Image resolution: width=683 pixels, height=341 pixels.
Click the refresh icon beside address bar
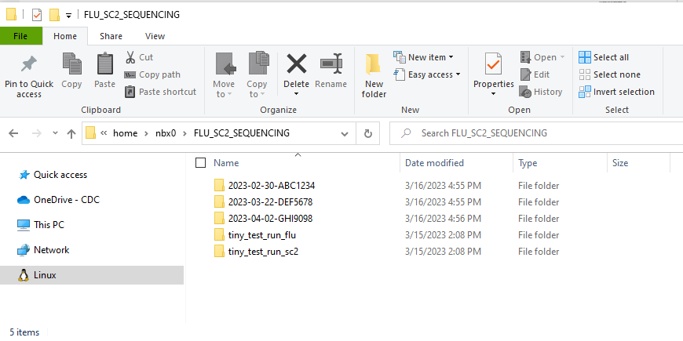pos(367,133)
